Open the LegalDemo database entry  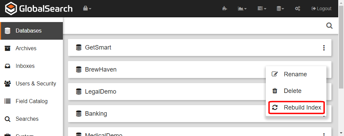[x=101, y=92]
